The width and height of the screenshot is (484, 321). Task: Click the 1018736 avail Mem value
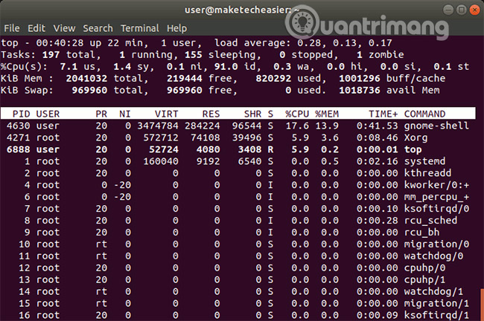click(x=360, y=90)
